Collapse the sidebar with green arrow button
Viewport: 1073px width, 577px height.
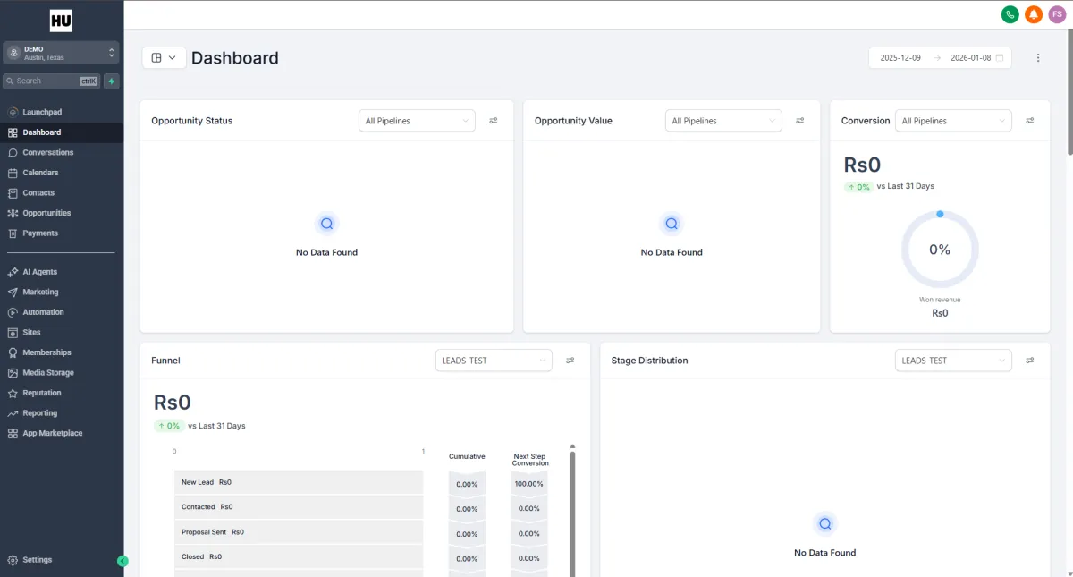pyautogui.click(x=123, y=561)
